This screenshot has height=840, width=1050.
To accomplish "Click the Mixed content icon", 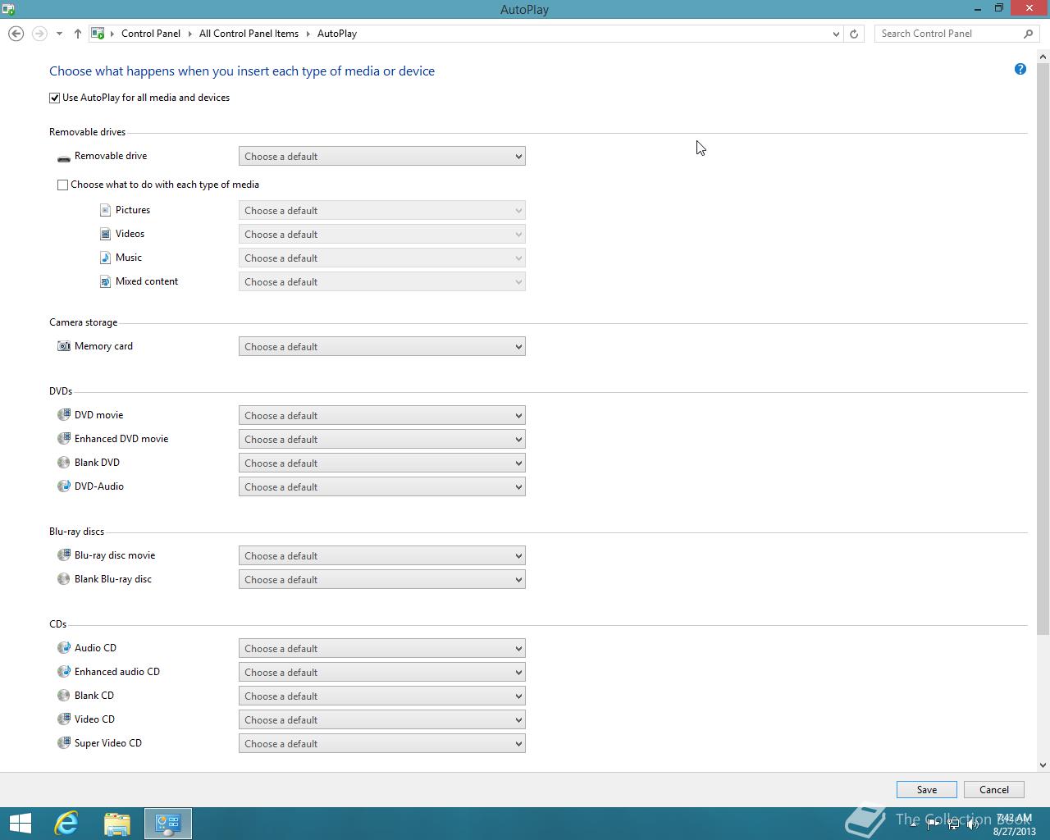I will (105, 281).
